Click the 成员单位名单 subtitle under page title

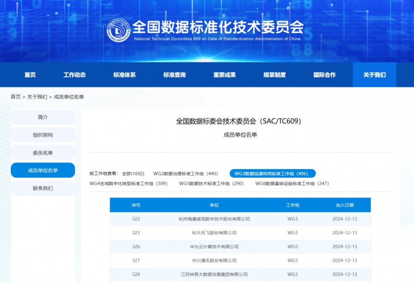pyautogui.click(x=240, y=135)
